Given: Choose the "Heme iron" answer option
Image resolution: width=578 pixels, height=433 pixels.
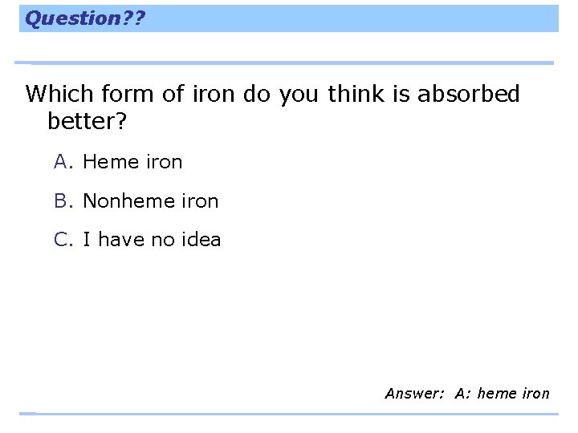Looking at the screenshot, I should (132, 162).
